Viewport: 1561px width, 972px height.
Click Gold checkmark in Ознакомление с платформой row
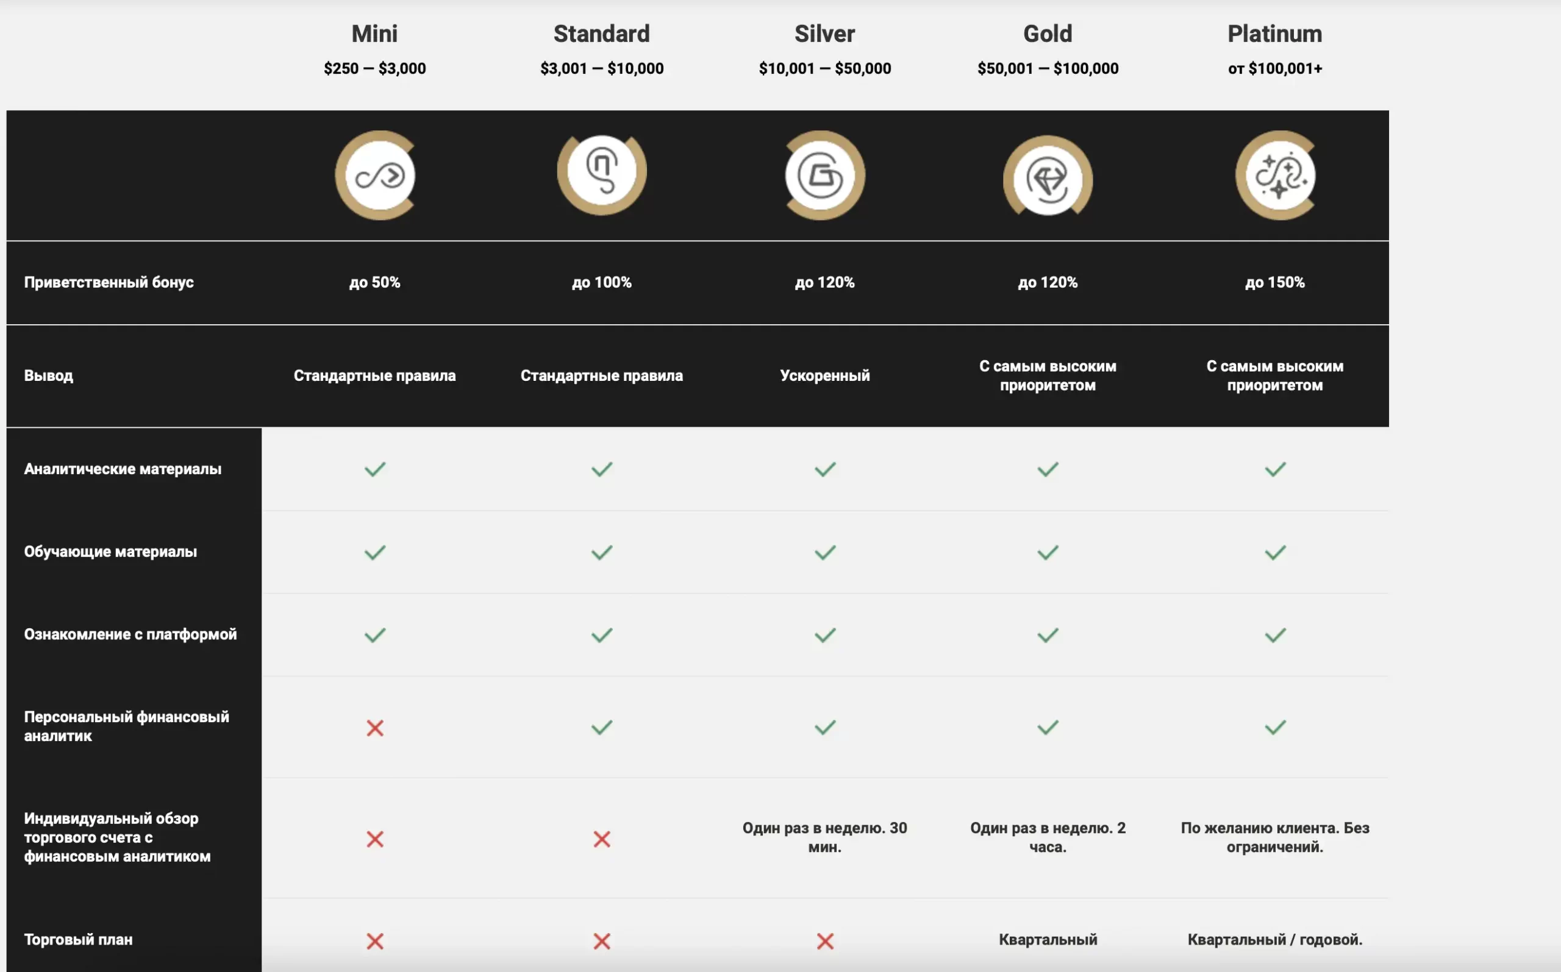(1048, 635)
